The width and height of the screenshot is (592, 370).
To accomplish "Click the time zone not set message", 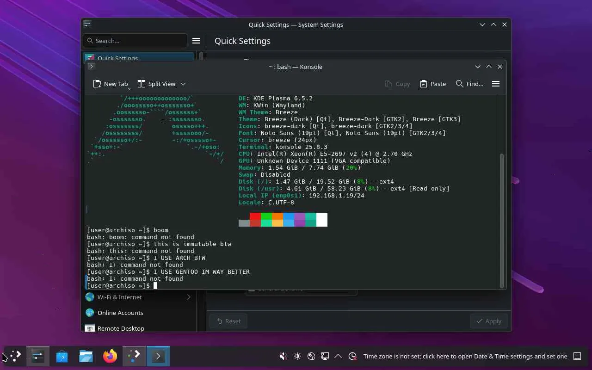I will click(465, 356).
